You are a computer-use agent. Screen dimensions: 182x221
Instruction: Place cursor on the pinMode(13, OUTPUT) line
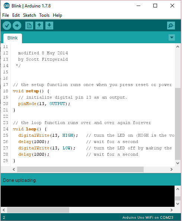tap(44, 104)
